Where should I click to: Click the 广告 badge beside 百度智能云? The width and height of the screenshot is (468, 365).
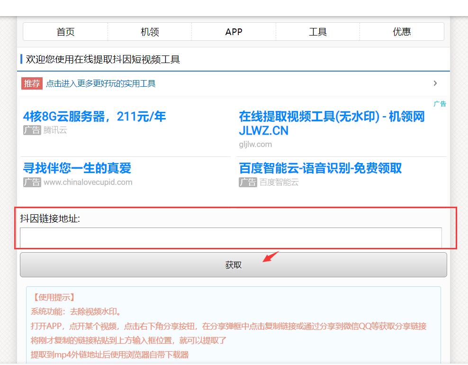point(248,182)
